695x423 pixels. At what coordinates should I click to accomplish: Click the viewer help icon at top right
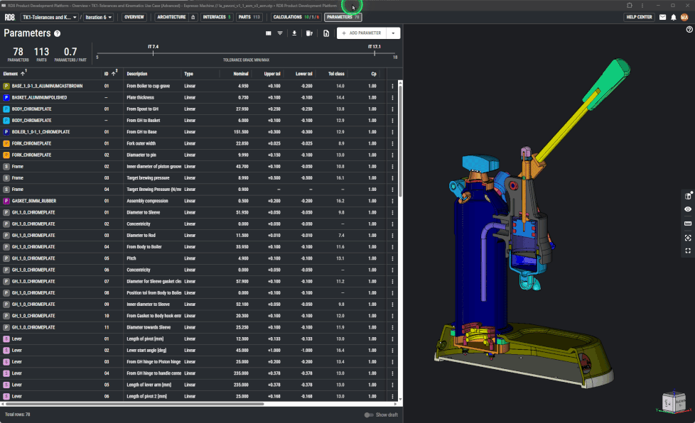pos(689,30)
